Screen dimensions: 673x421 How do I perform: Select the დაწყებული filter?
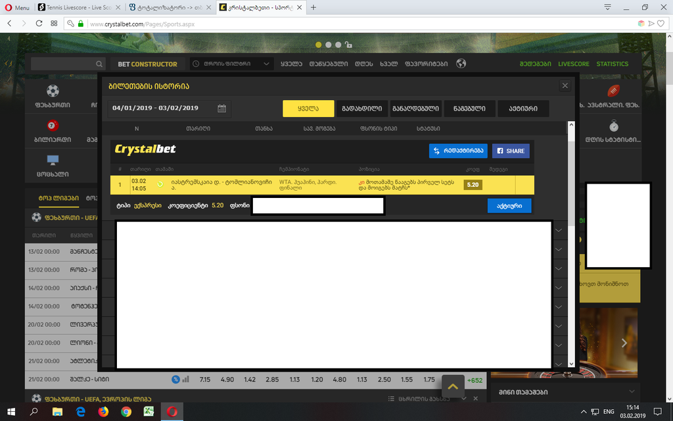pyautogui.click(x=329, y=64)
